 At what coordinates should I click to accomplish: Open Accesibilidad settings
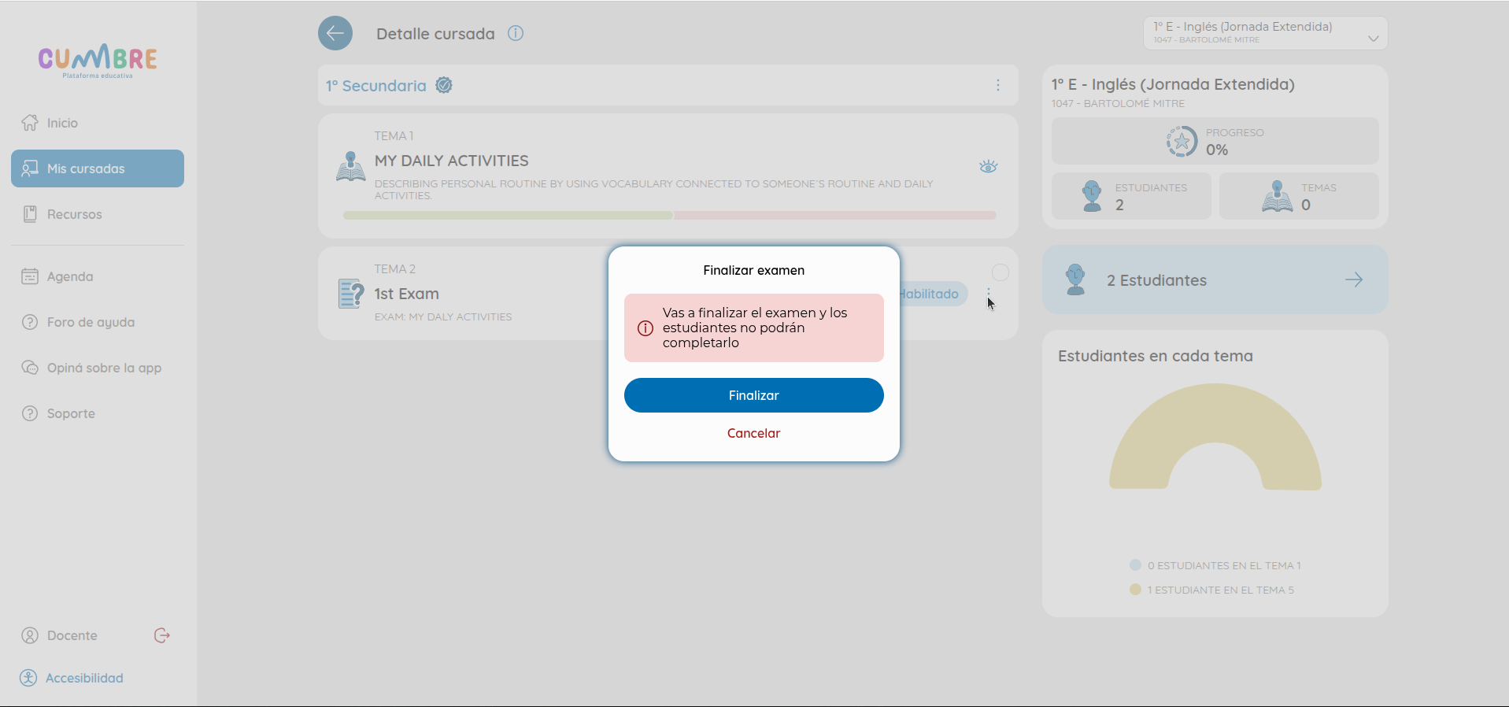point(84,678)
